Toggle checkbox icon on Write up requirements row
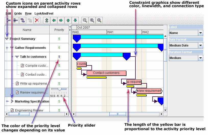The image size is (208, 135). [17, 83]
